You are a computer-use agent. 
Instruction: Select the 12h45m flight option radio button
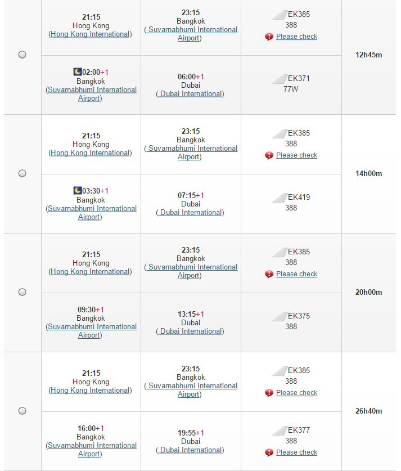pos(22,55)
